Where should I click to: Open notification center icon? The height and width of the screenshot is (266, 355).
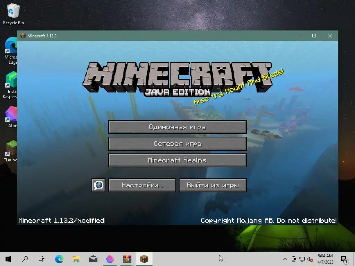pos(344,259)
